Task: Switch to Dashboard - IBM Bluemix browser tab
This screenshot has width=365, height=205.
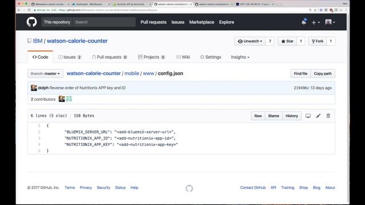Action: coord(91,4)
